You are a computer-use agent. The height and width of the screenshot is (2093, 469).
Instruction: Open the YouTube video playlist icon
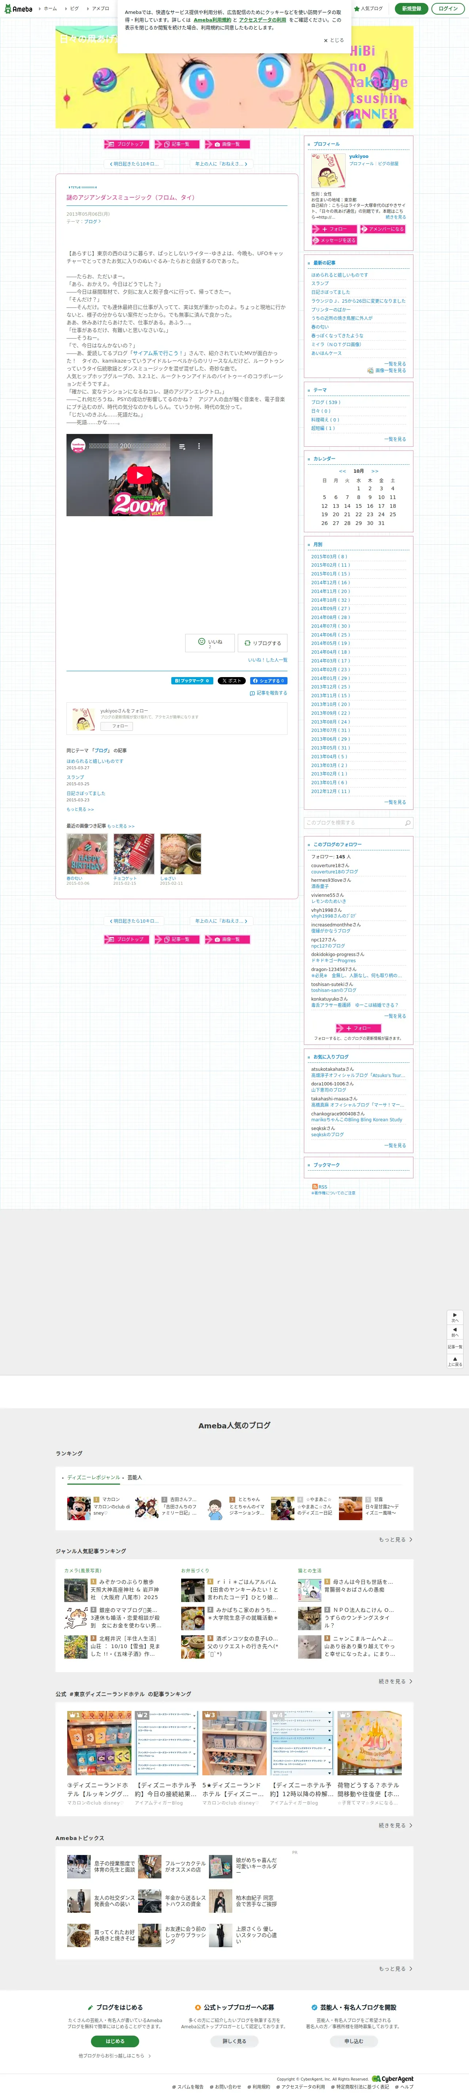[182, 445]
